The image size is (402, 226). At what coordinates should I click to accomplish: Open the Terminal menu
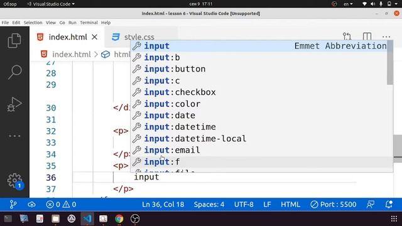pyautogui.click(x=89, y=23)
